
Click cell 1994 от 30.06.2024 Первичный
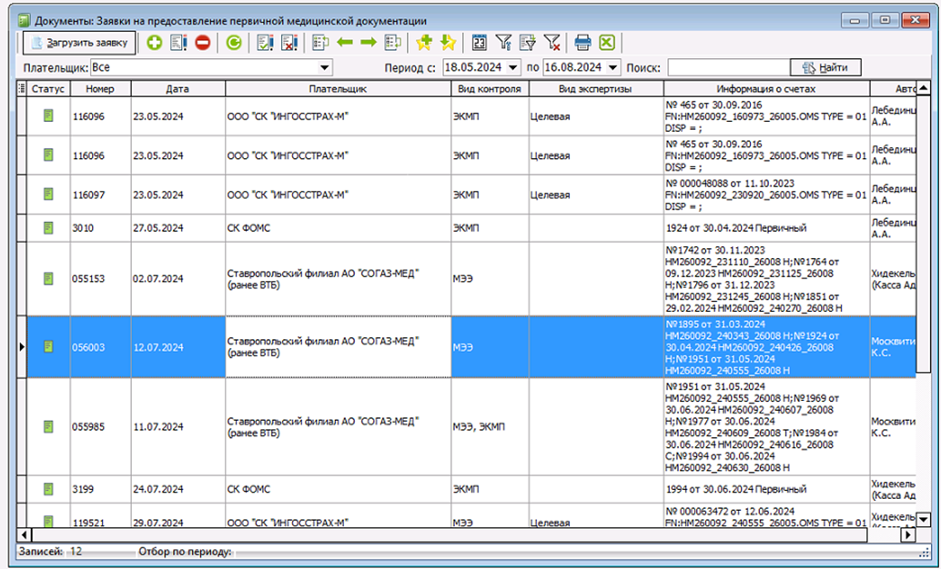tap(766, 489)
